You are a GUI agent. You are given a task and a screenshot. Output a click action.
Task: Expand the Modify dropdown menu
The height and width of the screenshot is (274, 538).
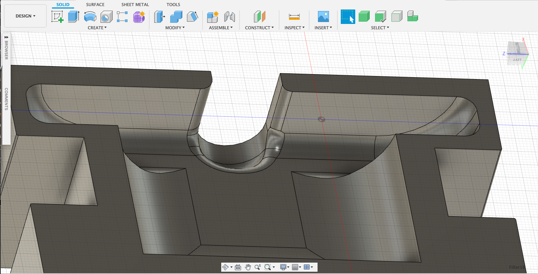[x=175, y=28]
